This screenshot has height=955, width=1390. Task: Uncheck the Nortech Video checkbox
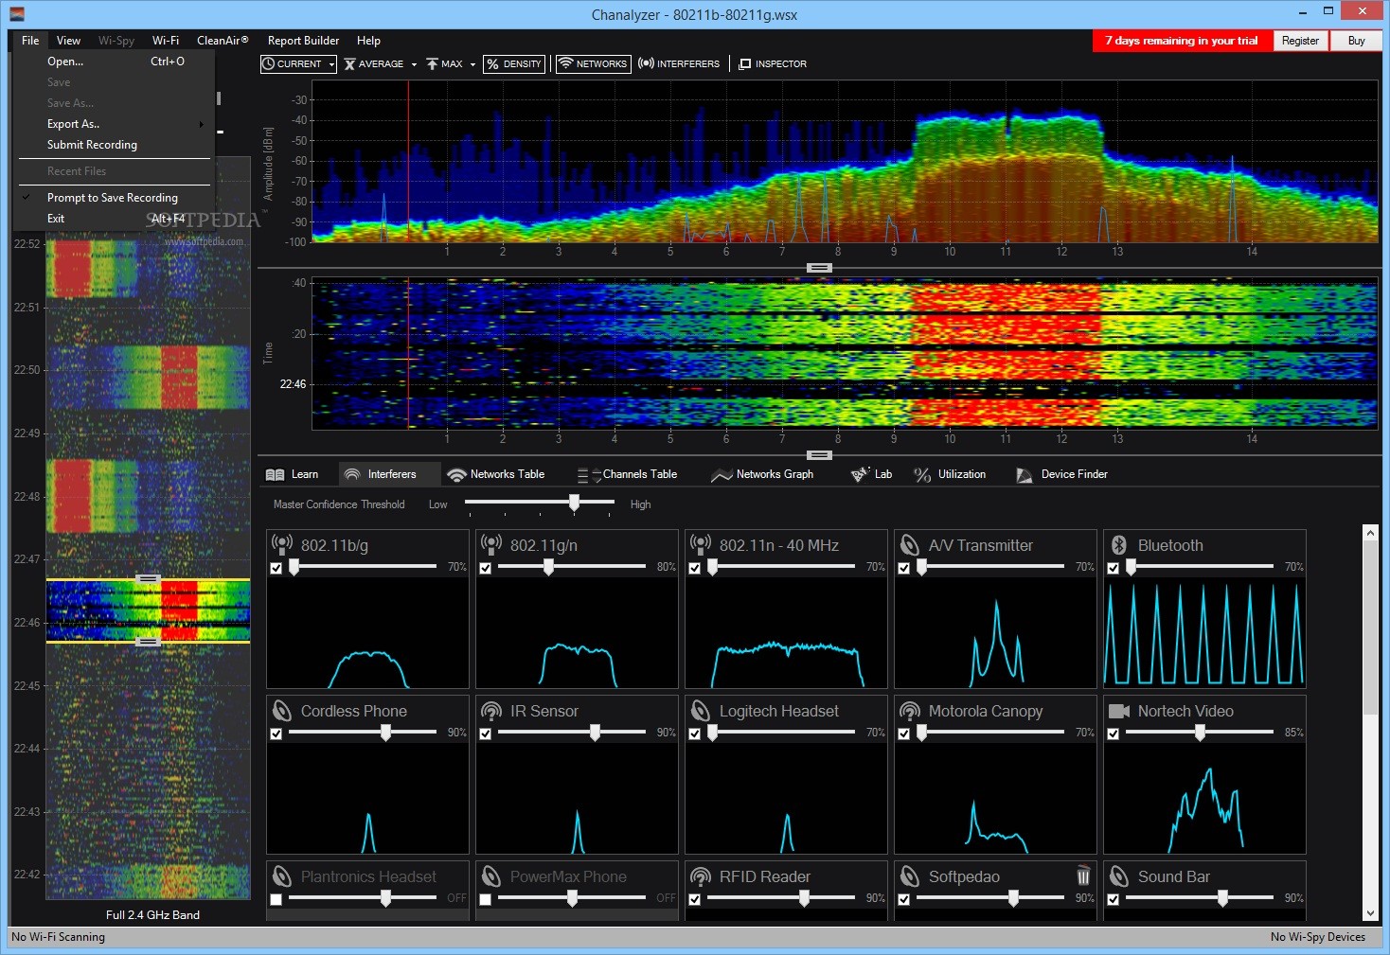click(x=1113, y=734)
